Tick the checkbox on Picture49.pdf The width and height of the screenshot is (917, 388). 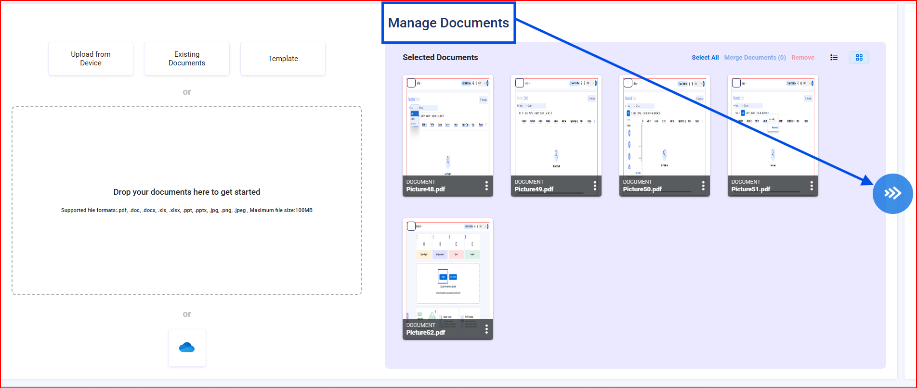click(x=520, y=83)
